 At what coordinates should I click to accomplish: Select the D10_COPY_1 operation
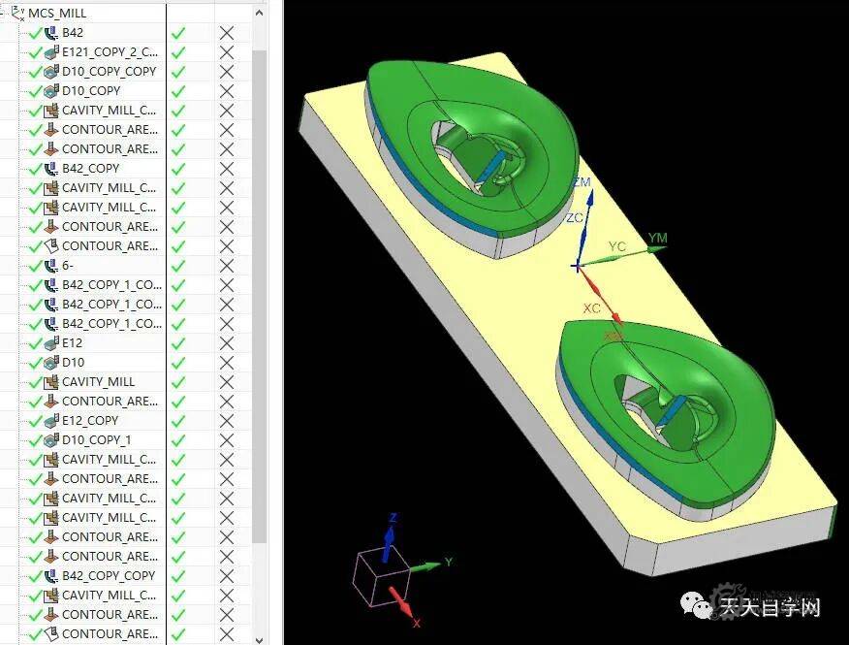pyautogui.click(x=96, y=440)
